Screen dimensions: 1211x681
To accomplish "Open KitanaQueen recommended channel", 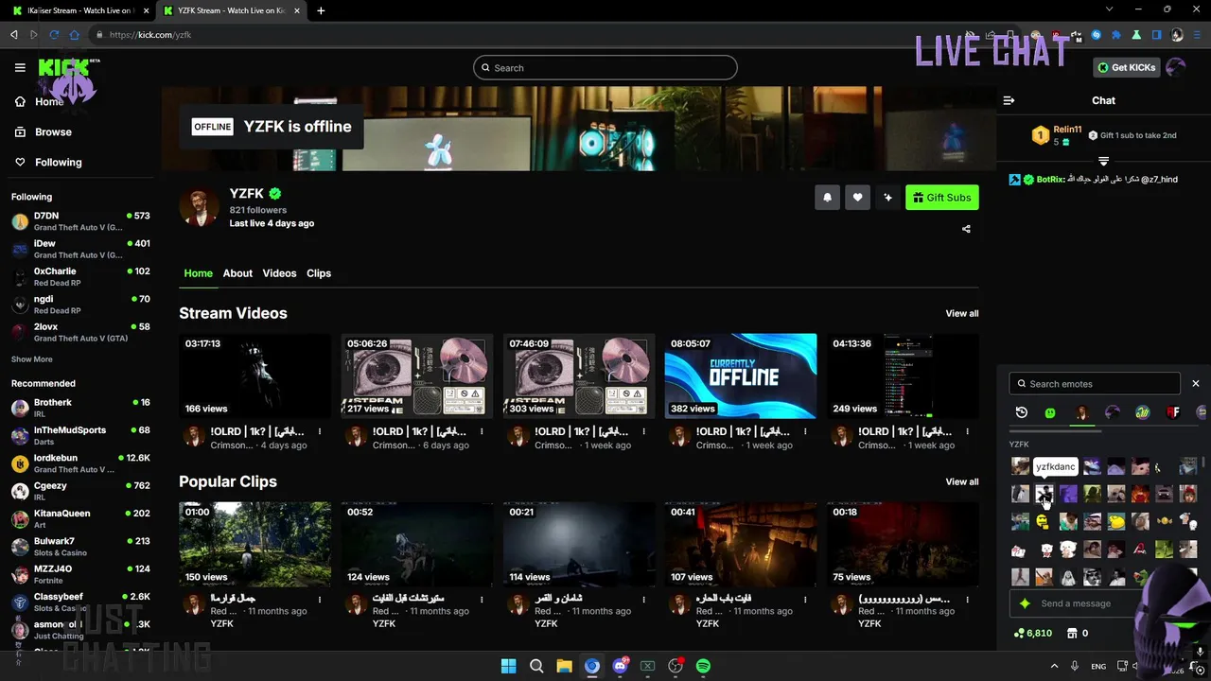I will 80,518.
